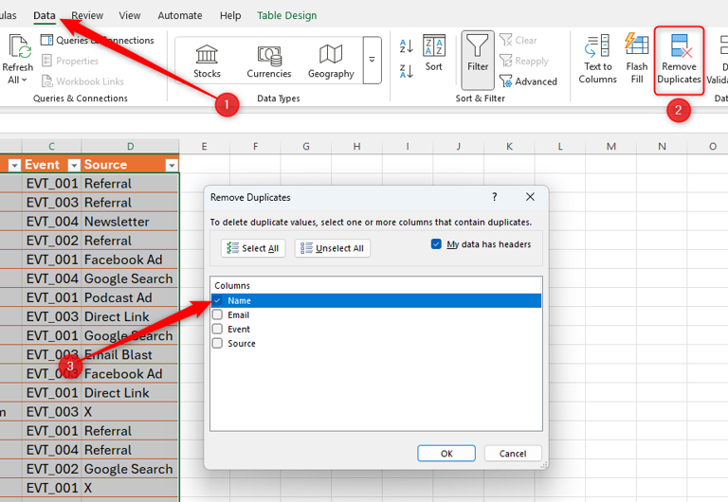Click the Stocks data type
Screen dimensions: 728x502
click(207, 61)
